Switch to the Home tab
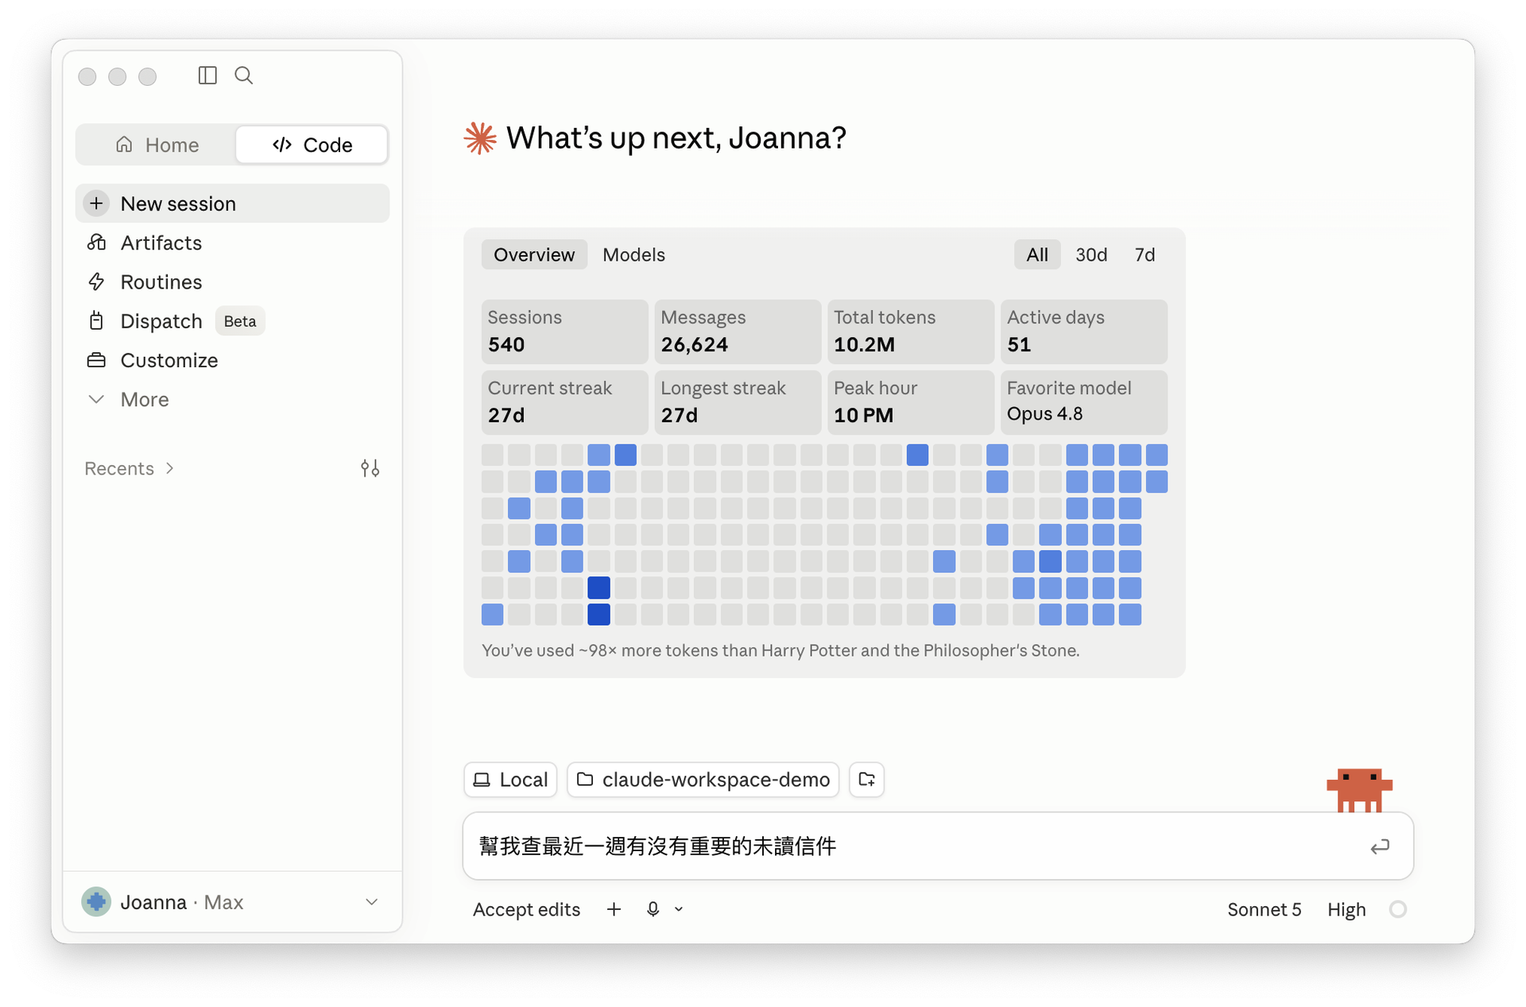 157,145
